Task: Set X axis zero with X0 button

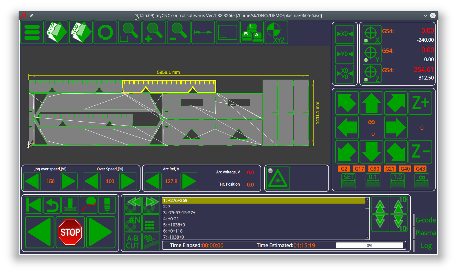Action: coord(345,34)
